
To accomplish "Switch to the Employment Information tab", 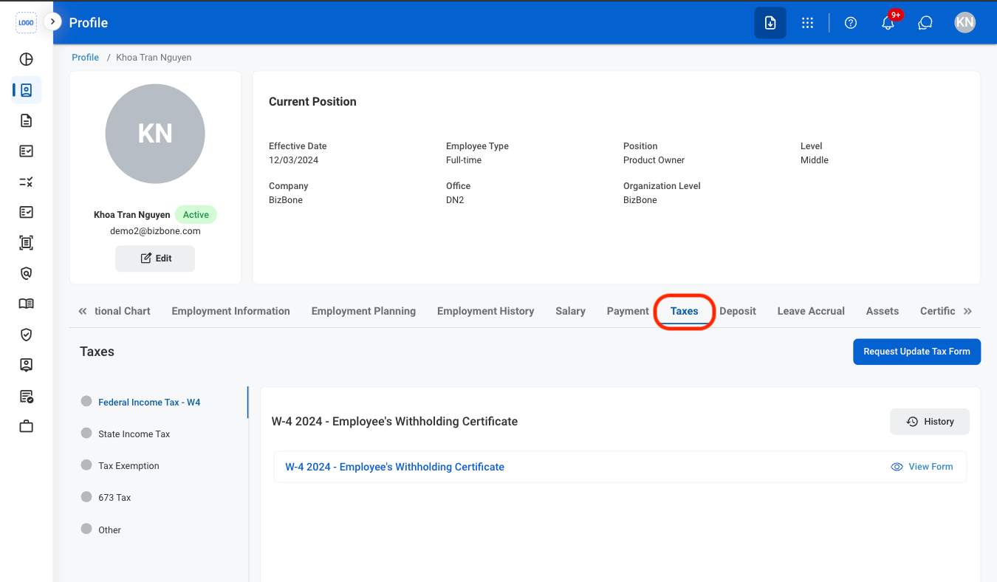I will 230,311.
